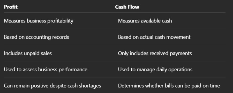
Task: Click the 'Based on accounting records' text
Action: pos(36,37)
